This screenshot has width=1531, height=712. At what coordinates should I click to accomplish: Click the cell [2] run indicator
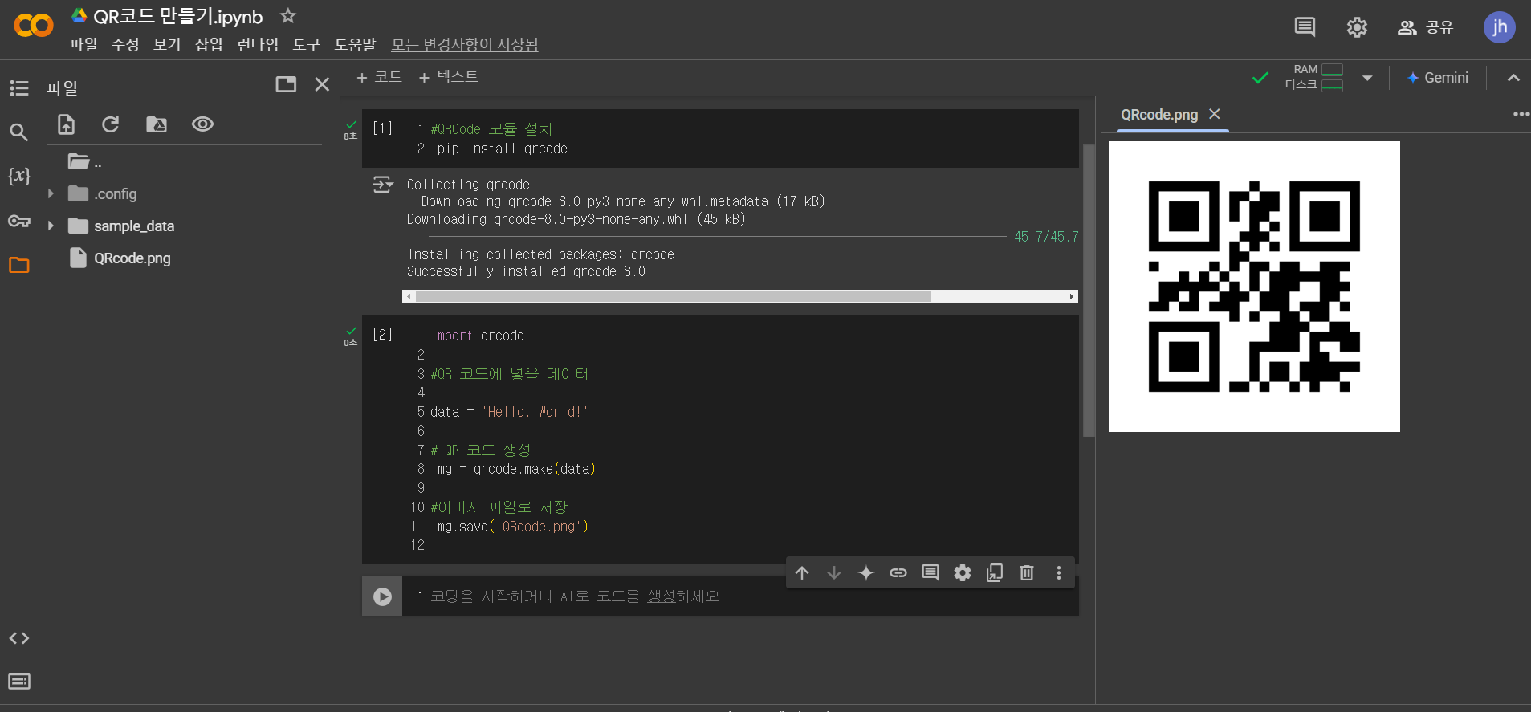click(382, 335)
